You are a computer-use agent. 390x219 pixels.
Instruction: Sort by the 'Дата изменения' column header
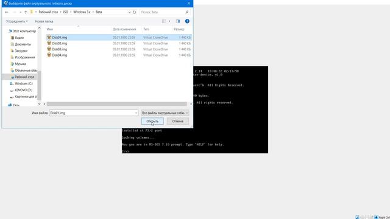(124, 29)
